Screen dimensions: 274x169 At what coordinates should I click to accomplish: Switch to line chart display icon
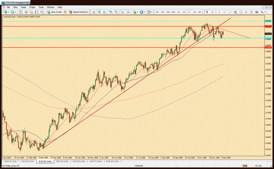click(104, 12)
